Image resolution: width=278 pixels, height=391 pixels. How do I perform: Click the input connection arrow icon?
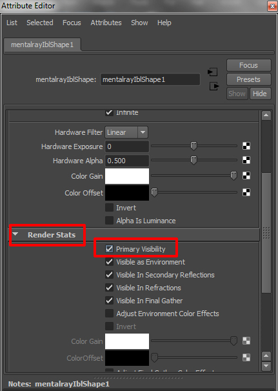click(212, 72)
